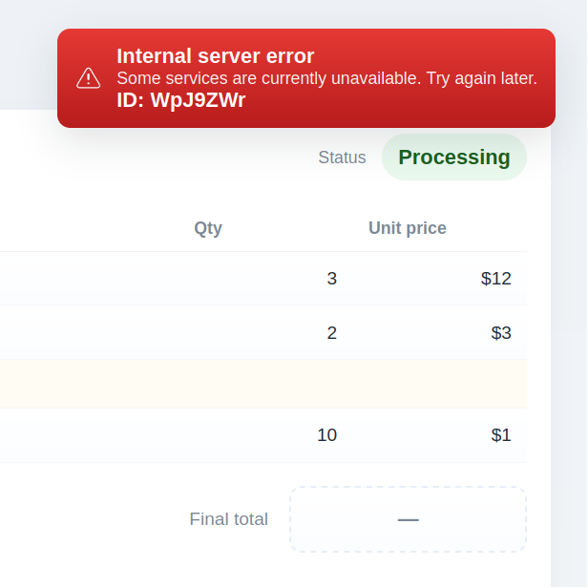
Task: Select the quantity cell showing 3
Action: point(331,279)
